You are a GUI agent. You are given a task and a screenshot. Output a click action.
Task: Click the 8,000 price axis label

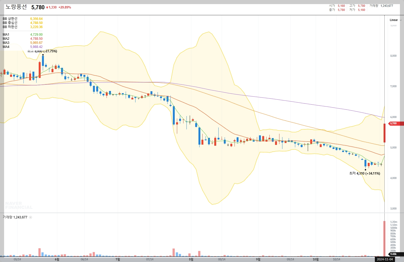393,56
